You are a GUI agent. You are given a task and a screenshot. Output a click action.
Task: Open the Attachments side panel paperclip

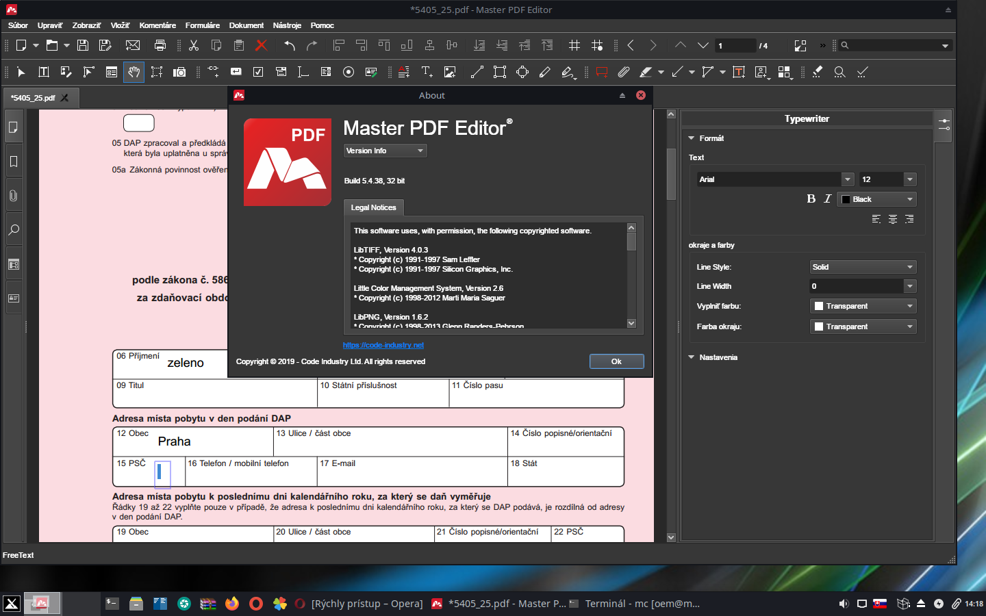[14, 196]
